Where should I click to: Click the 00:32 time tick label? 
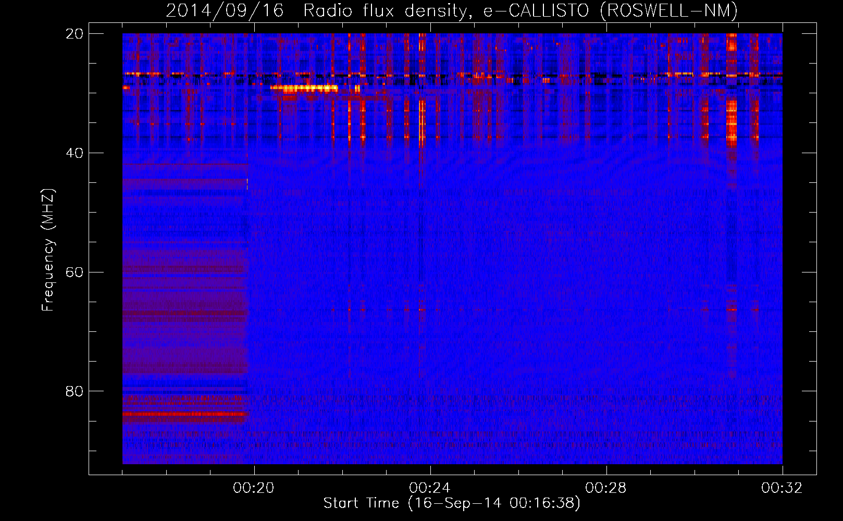[x=782, y=488]
